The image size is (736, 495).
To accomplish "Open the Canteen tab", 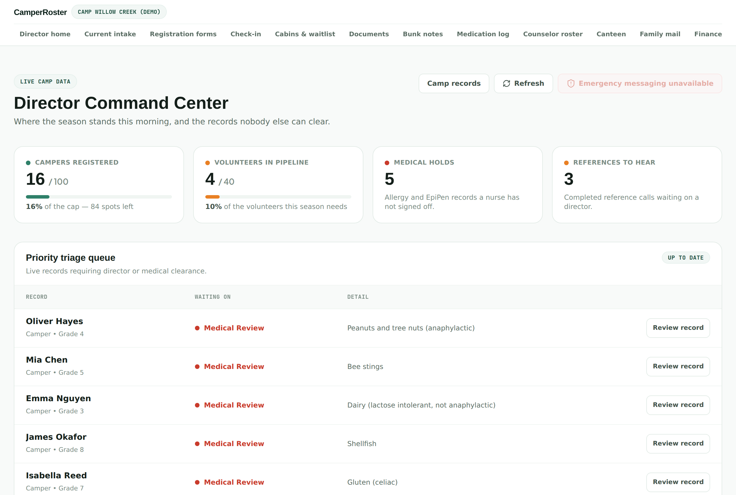I will (611, 34).
